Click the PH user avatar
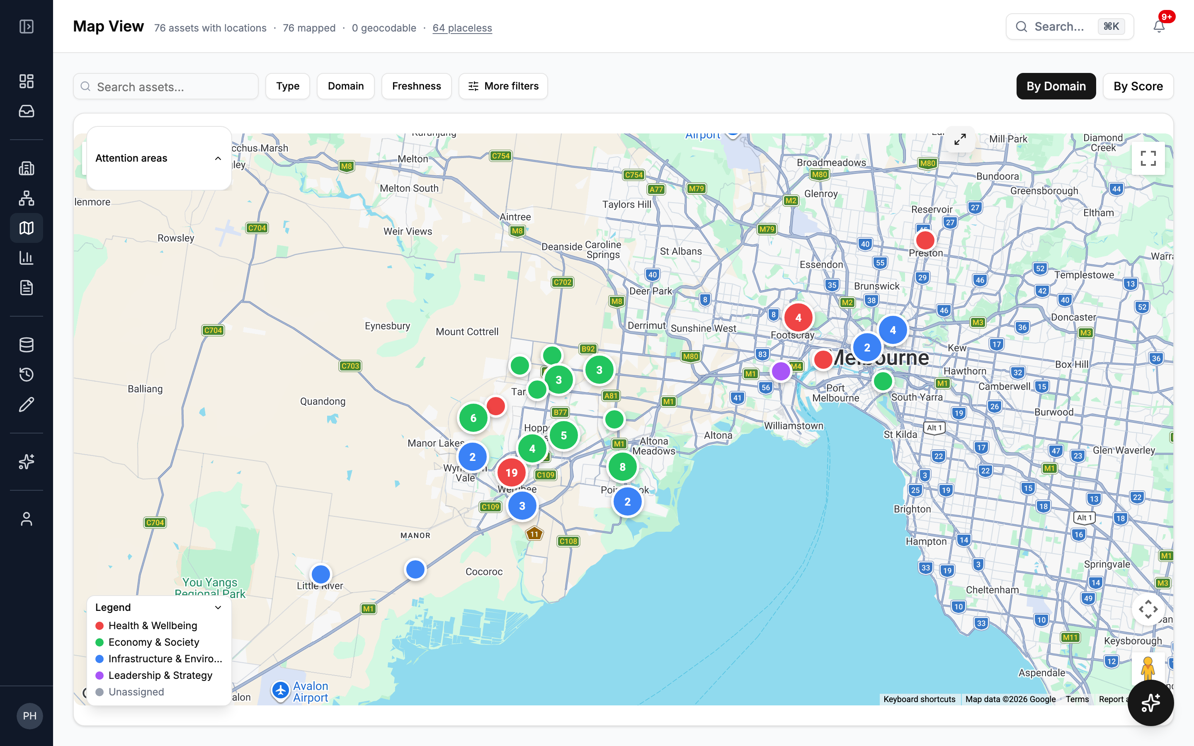This screenshot has height=746, width=1194. (29, 715)
